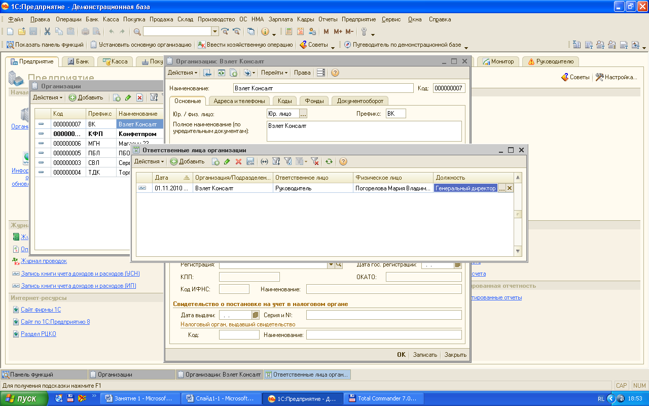This screenshot has width=649, height=406.
Task: Click Help question icon in Ответственные лица toolbar
Action: click(x=343, y=161)
